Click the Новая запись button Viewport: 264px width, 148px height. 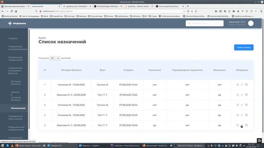point(244,48)
